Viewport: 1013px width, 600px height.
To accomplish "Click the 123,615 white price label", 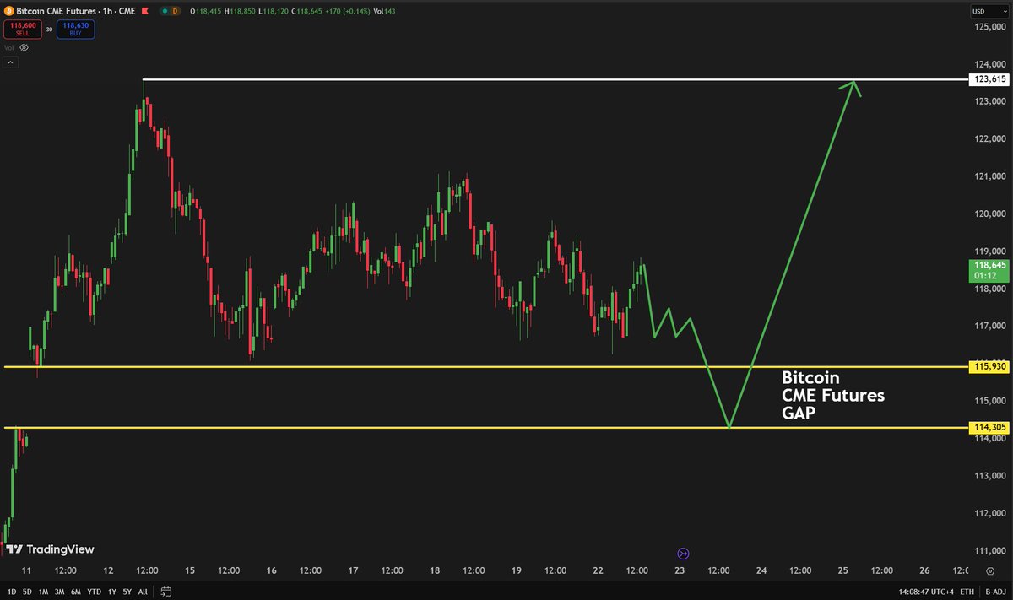I will [x=989, y=79].
